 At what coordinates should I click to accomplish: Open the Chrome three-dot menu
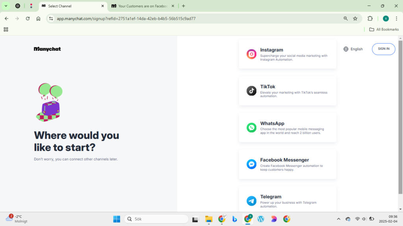click(397, 18)
